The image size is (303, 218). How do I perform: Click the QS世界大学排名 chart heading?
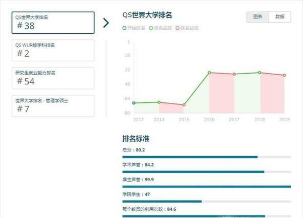[147, 15]
